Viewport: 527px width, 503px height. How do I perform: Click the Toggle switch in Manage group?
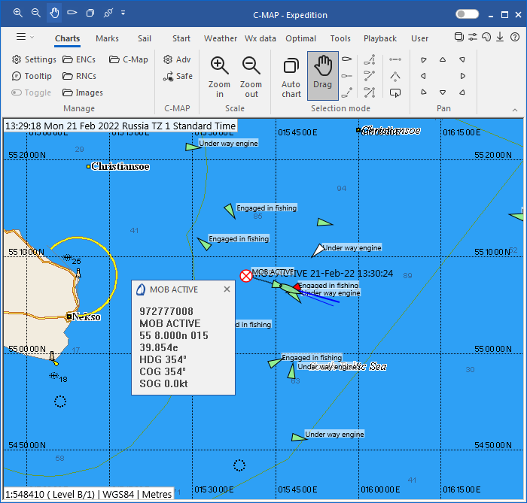[x=31, y=92]
